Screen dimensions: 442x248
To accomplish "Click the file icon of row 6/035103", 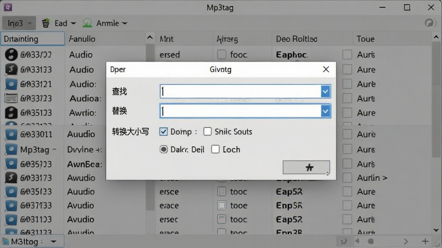I will coord(11,112).
